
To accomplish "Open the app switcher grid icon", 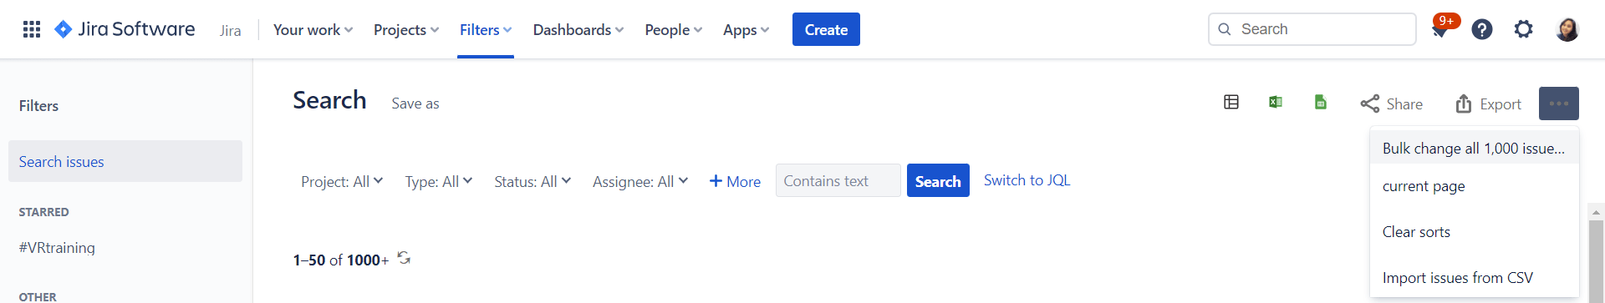I will click(x=32, y=29).
